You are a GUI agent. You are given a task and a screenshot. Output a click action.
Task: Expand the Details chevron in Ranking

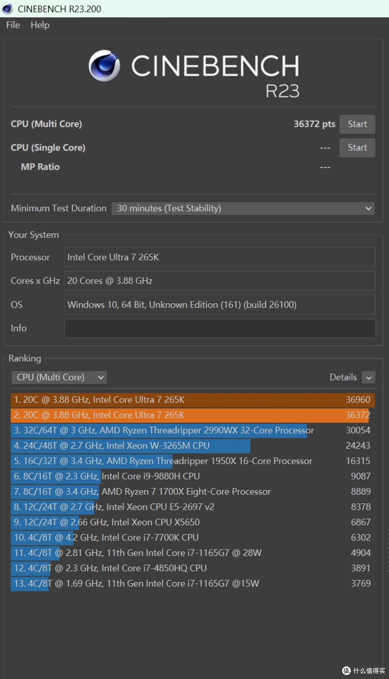point(368,378)
